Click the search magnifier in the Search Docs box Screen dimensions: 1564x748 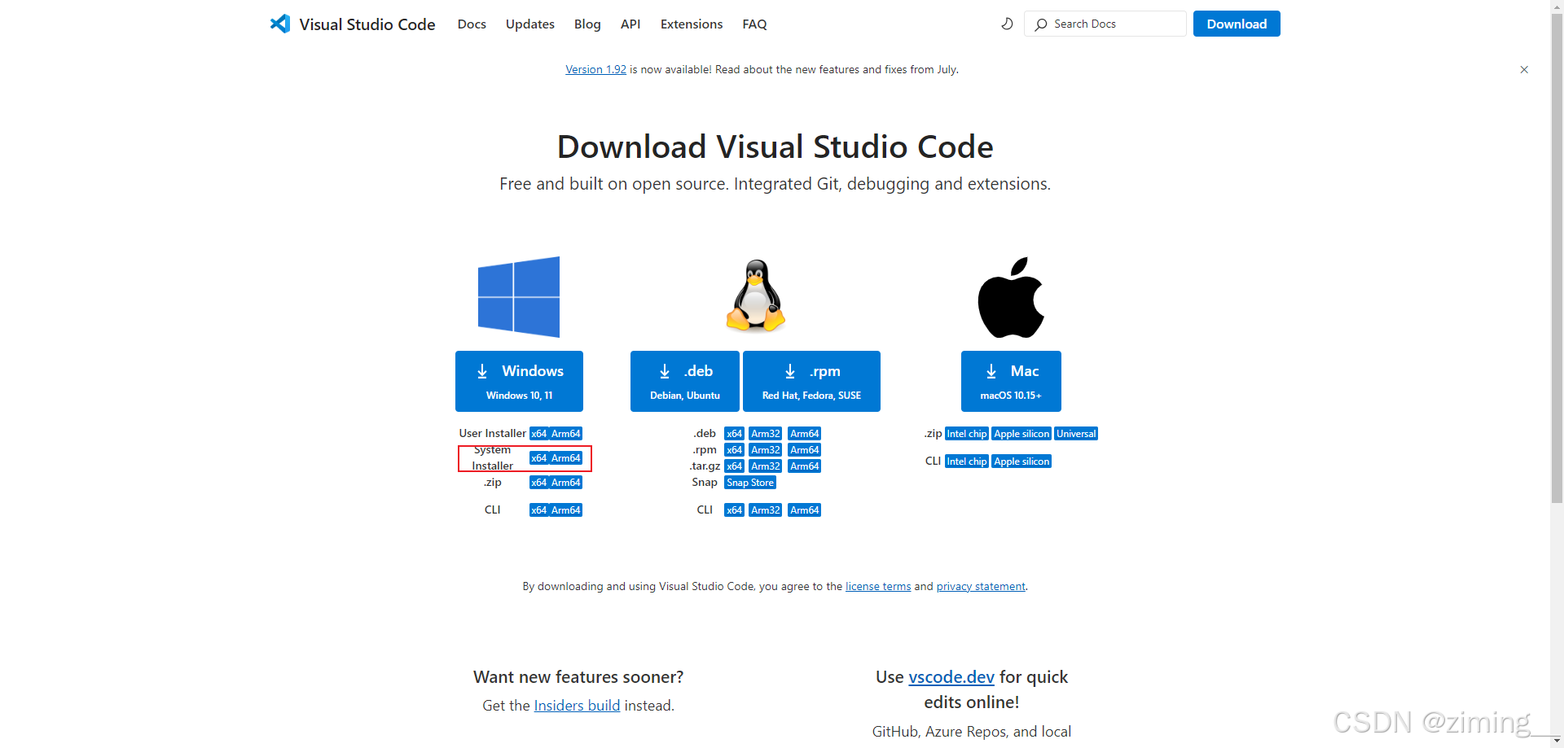pos(1041,24)
